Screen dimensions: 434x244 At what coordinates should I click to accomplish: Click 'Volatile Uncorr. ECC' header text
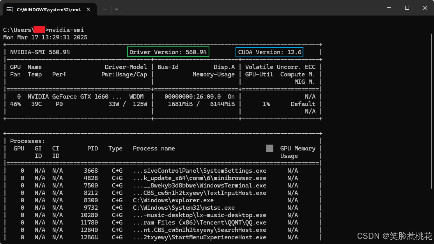click(x=280, y=67)
